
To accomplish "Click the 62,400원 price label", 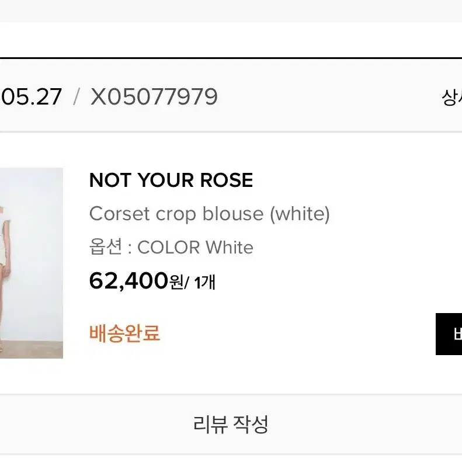I will [x=136, y=281].
